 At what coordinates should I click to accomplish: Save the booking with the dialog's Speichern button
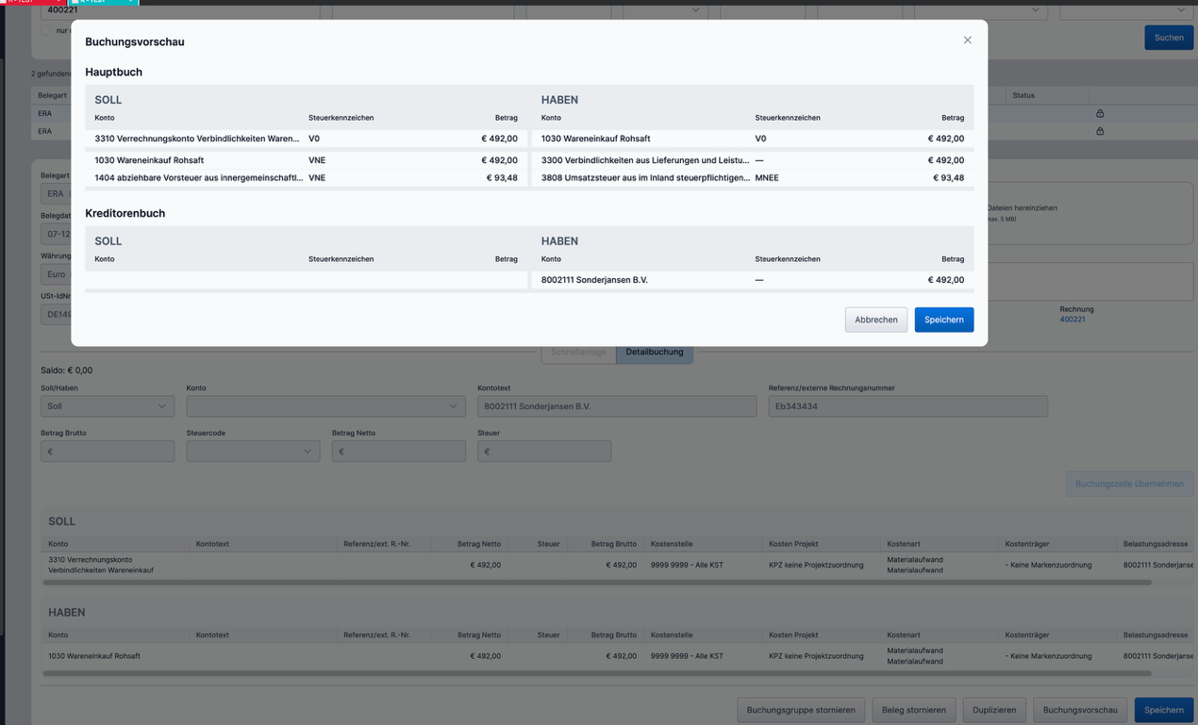(x=943, y=320)
